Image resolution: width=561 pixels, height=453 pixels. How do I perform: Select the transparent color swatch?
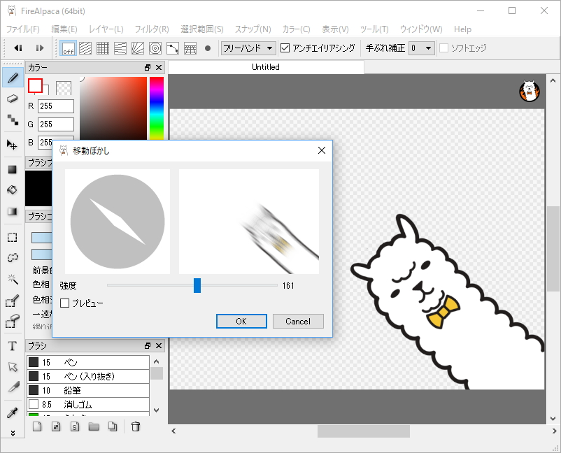[64, 88]
